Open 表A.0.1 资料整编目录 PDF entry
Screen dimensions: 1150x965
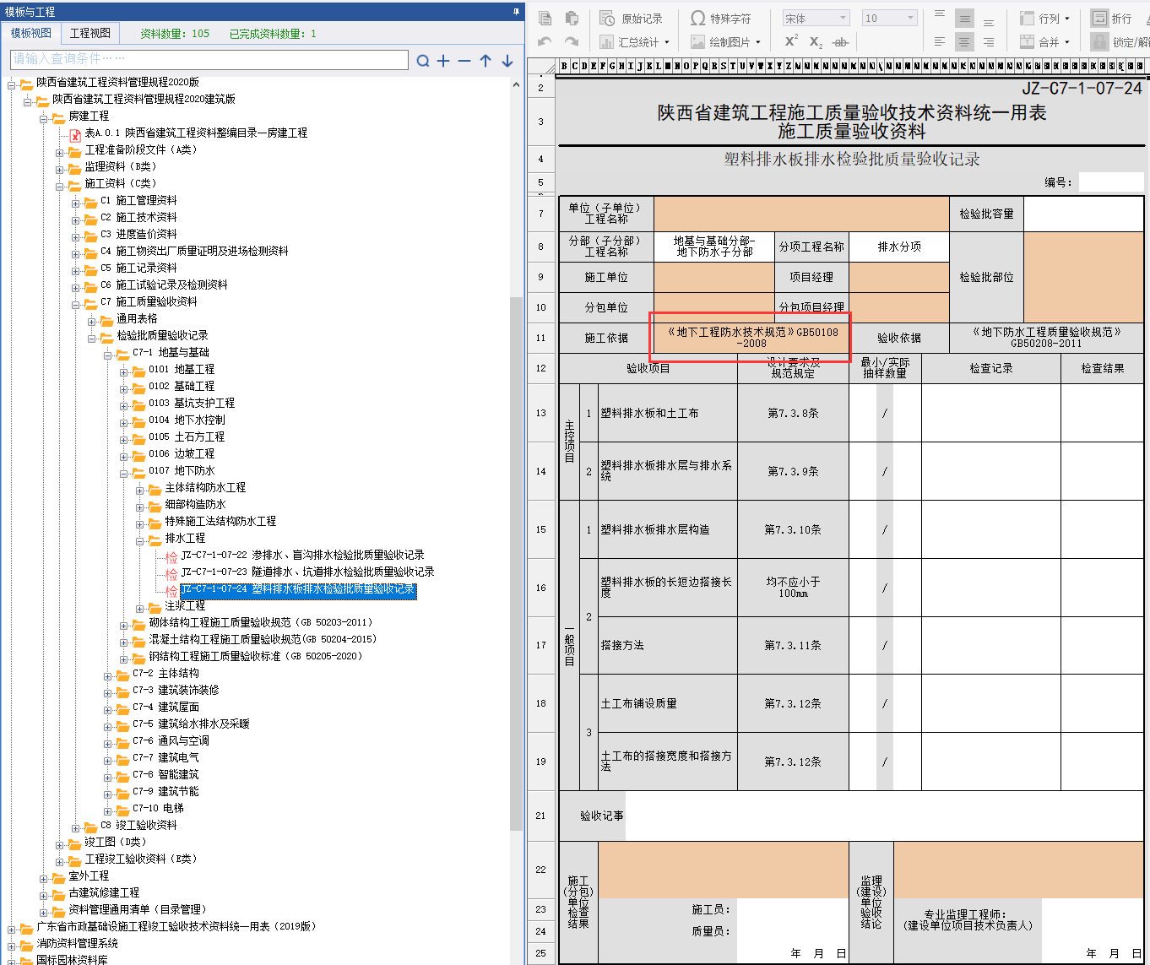point(196,133)
